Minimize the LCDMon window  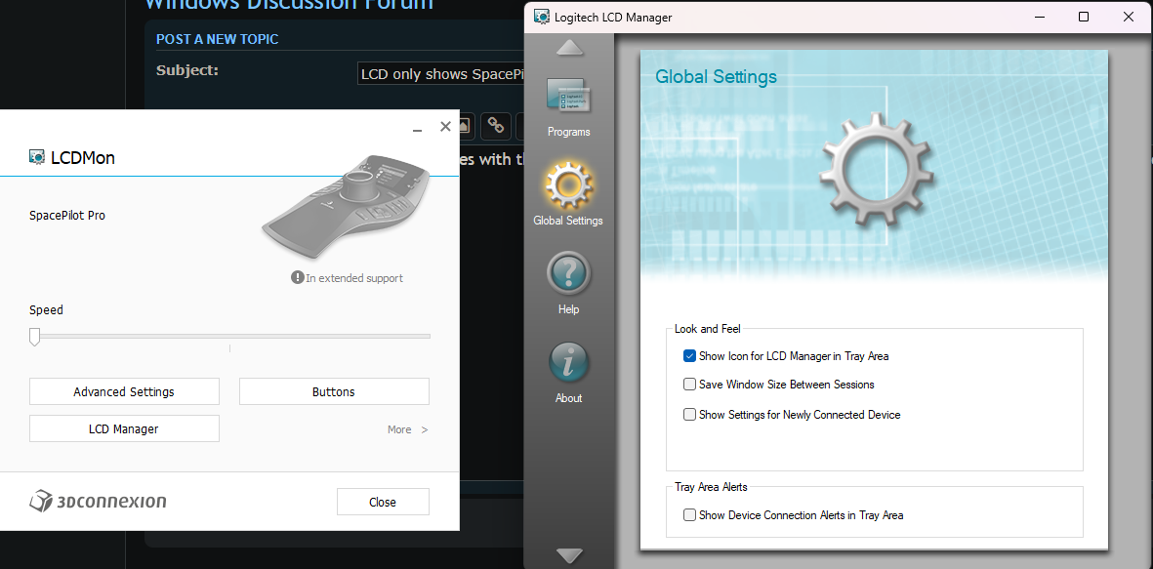417,128
